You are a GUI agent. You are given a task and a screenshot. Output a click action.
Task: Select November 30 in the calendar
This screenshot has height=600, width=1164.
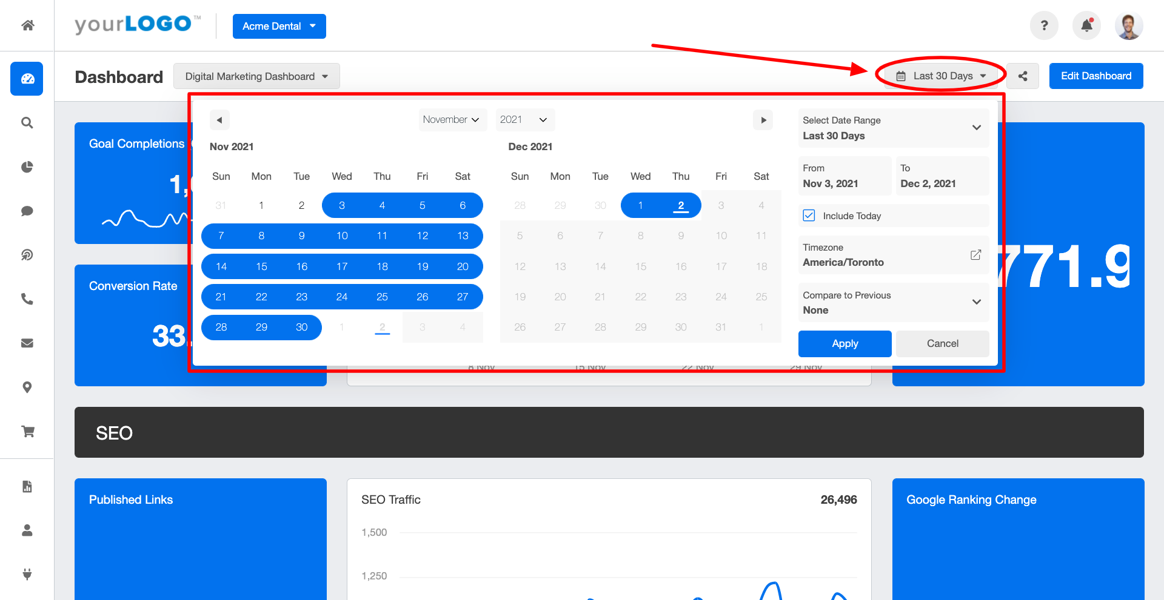click(301, 327)
